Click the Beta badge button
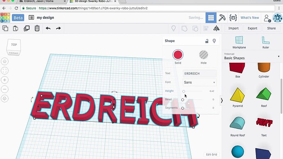 pos(18,18)
